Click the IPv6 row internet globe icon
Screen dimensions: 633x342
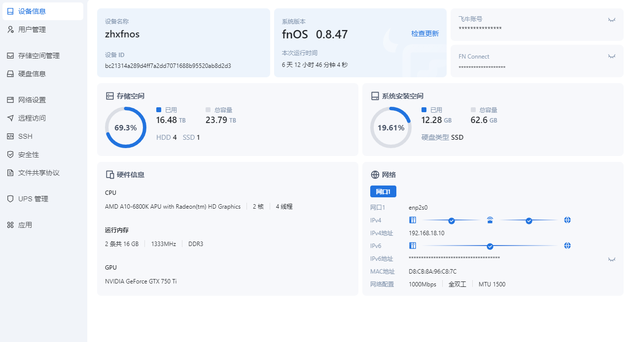(x=567, y=246)
